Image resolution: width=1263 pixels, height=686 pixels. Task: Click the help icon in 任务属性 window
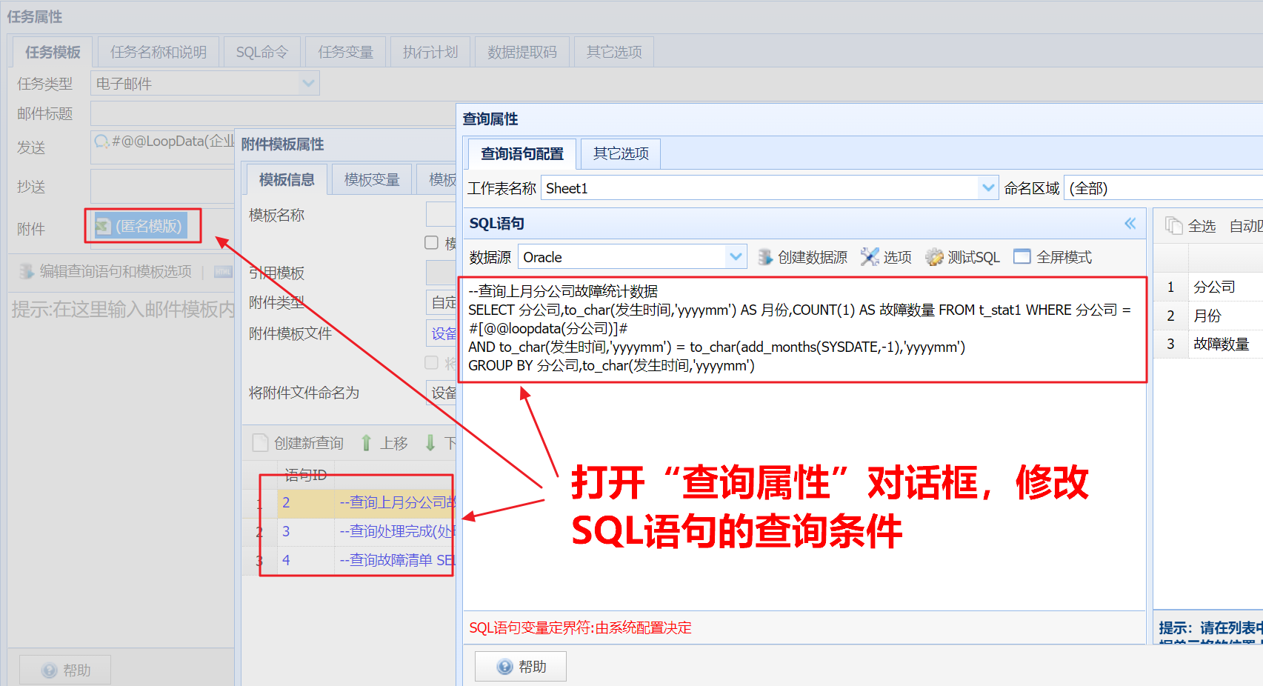click(x=50, y=670)
